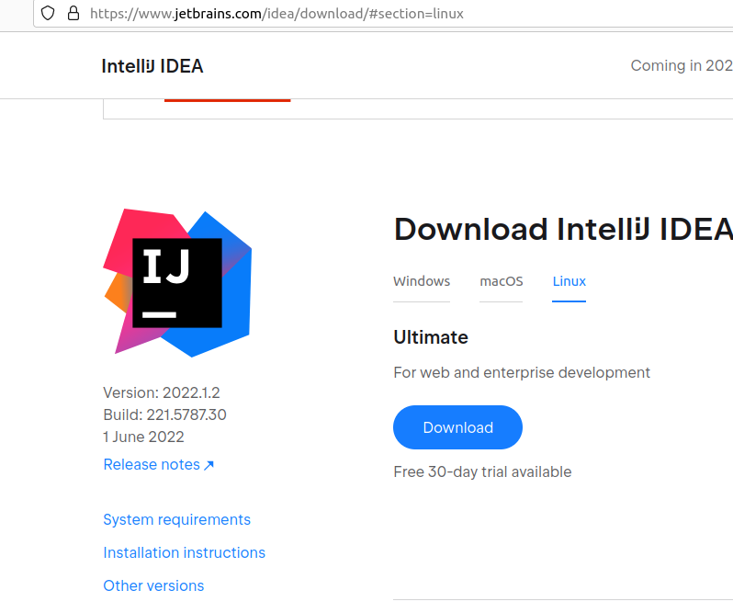The height and width of the screenshot is (613, 733).
Task: View the Other versions link
Action: tap(153, 586)
